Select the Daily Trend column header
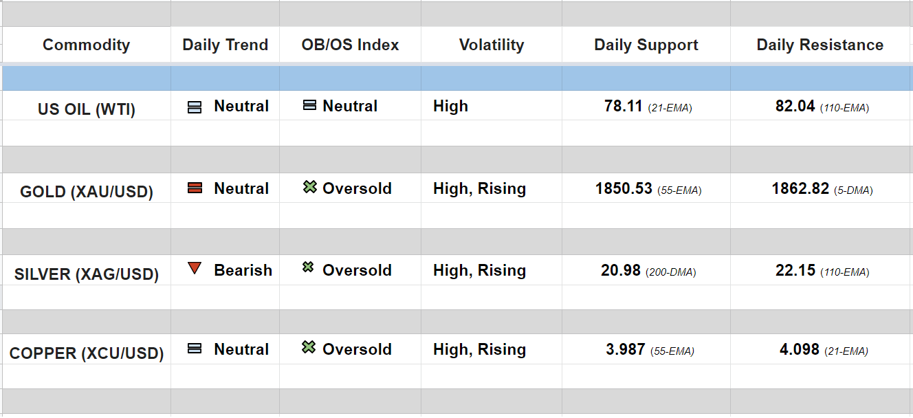Viewport: 913px width, 418px height. pyautogui.click(x=225, y=45)
